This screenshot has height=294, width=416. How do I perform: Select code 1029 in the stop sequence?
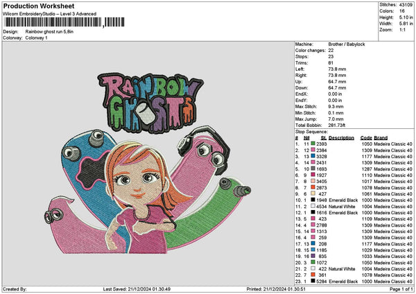coord(367,250)
